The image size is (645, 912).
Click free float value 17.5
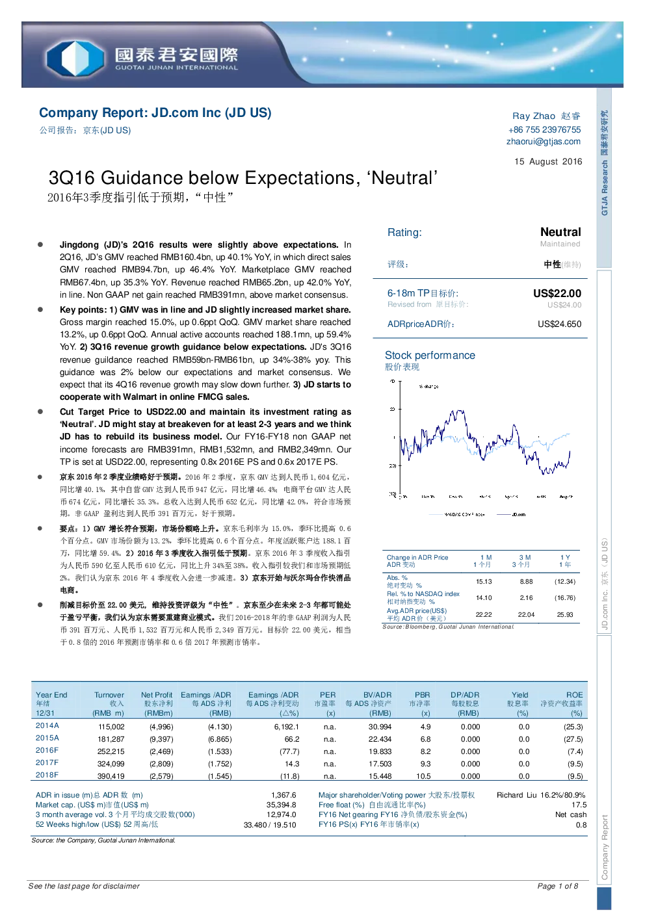[x=579, y=805]
